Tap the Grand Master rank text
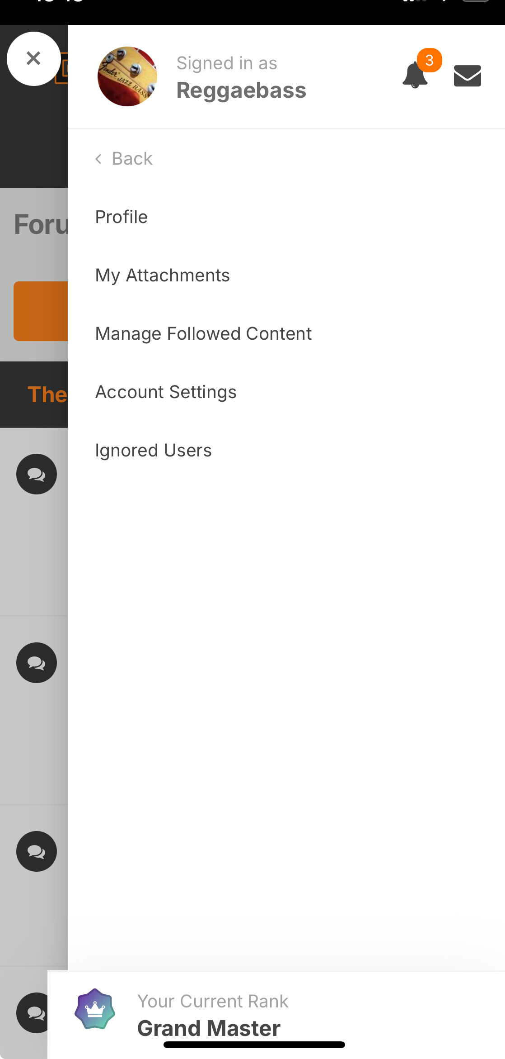 [x=209, y=1028]
